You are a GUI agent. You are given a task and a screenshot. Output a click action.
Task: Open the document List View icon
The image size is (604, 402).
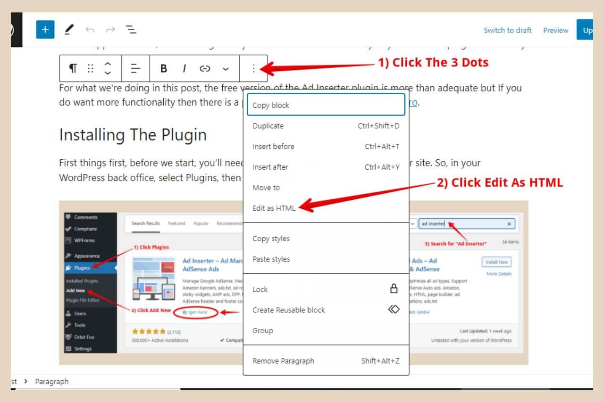tap(131, 30)
